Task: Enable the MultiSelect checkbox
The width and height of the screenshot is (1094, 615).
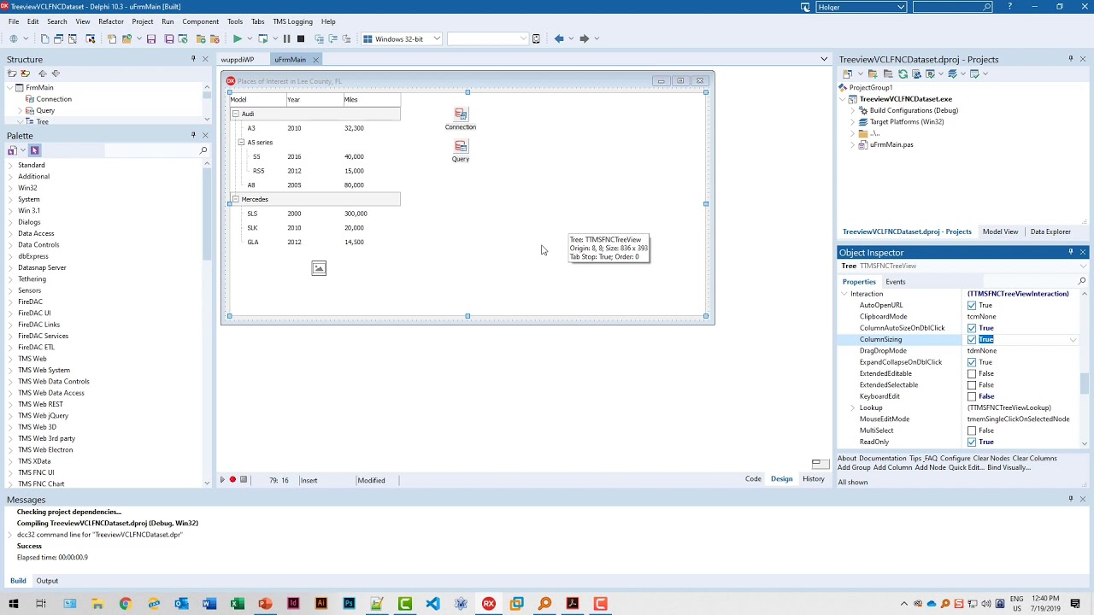Action: pyautogui.click(x=972, y=430)
